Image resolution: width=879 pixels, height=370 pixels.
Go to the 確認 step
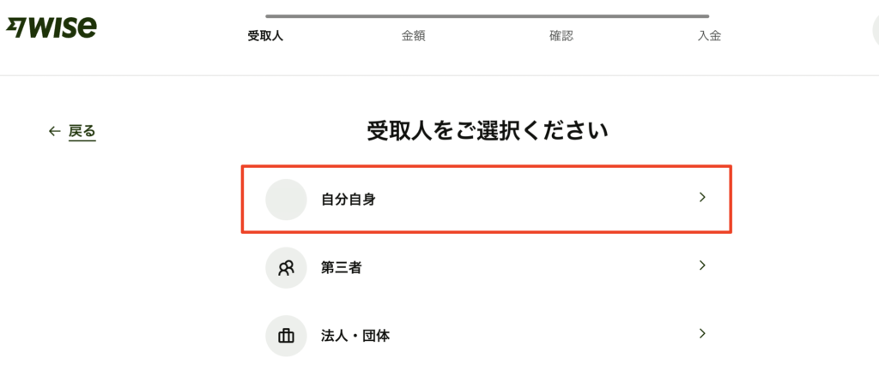(x=561, y=36)
